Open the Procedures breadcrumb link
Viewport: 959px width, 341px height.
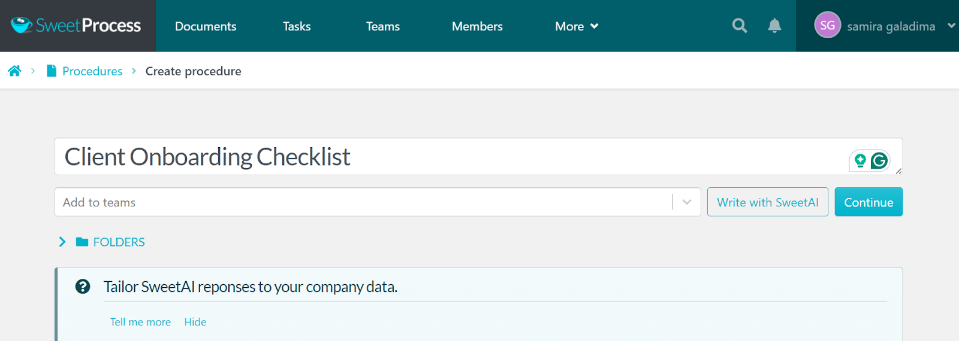[92, 71]
